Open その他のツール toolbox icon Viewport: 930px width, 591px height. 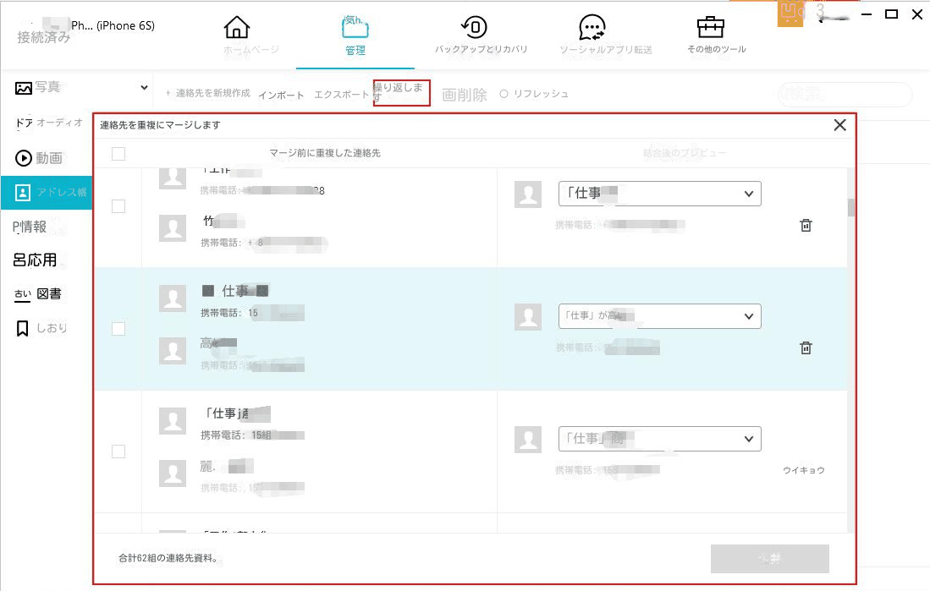(711, 27)
